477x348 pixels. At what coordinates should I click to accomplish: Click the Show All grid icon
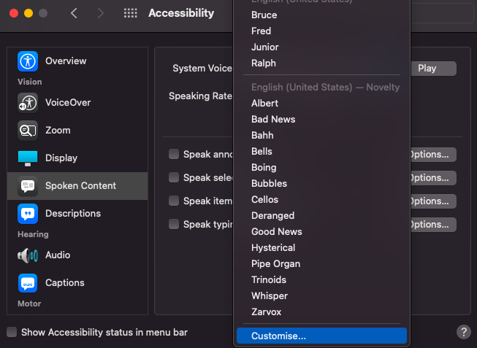pyautogui.click(x=131, y=13)
